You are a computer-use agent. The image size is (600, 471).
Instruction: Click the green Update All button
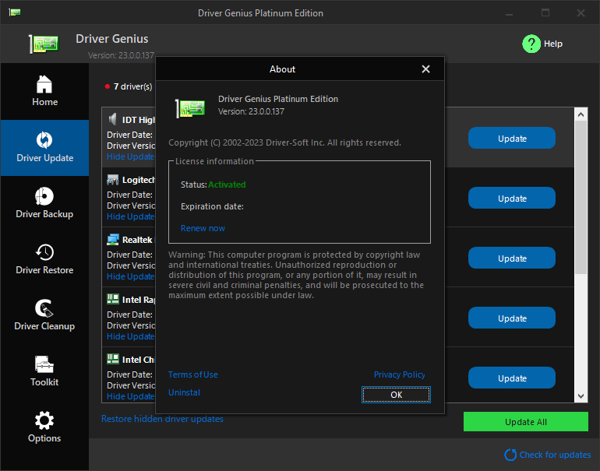point(526,422)
